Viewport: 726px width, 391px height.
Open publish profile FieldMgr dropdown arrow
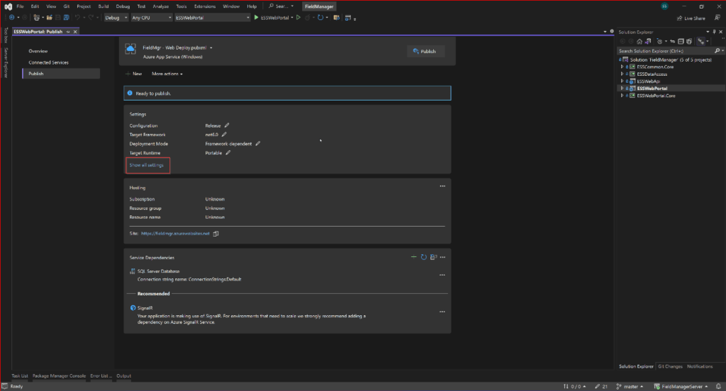pyautogui.click(x=211, y=47)
